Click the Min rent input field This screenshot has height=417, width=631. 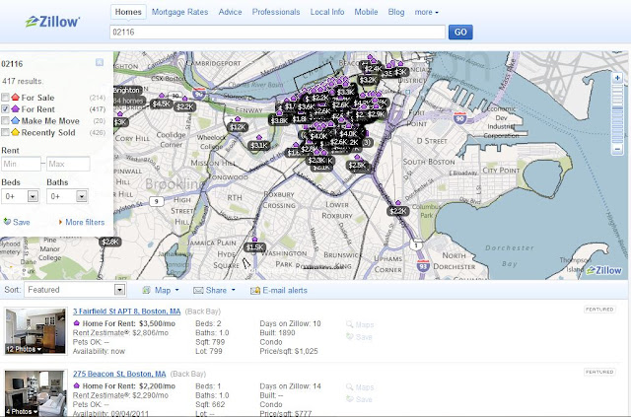click(x=21, y=164)
